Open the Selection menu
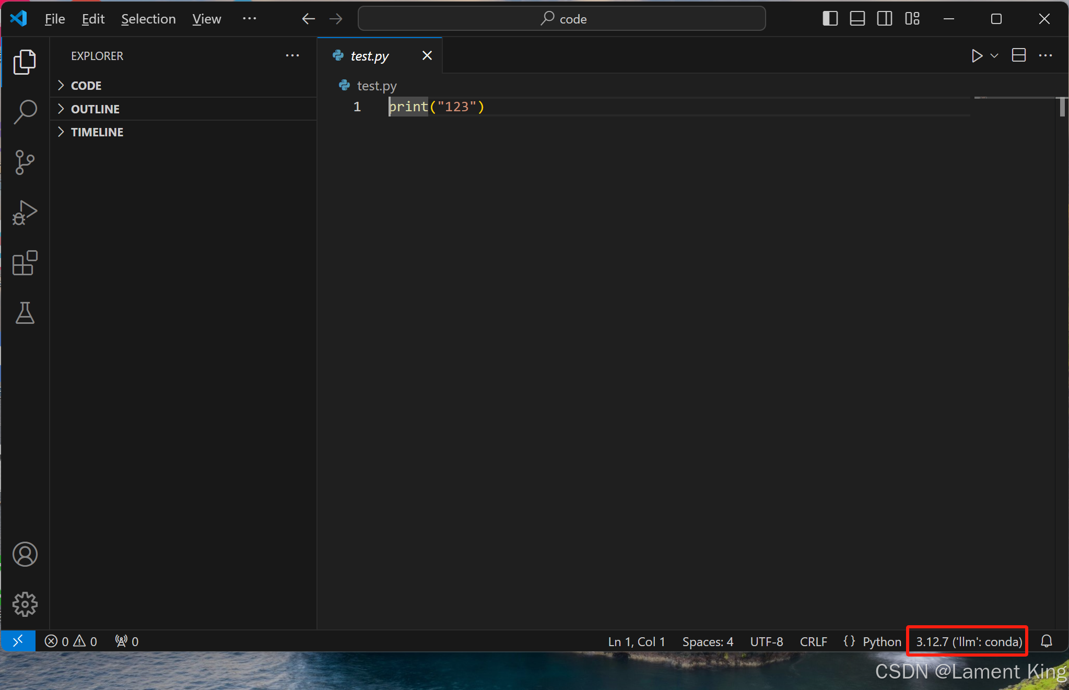Image resolution: width=1069 pixels, height=690 pixels. tap(148, 19)
